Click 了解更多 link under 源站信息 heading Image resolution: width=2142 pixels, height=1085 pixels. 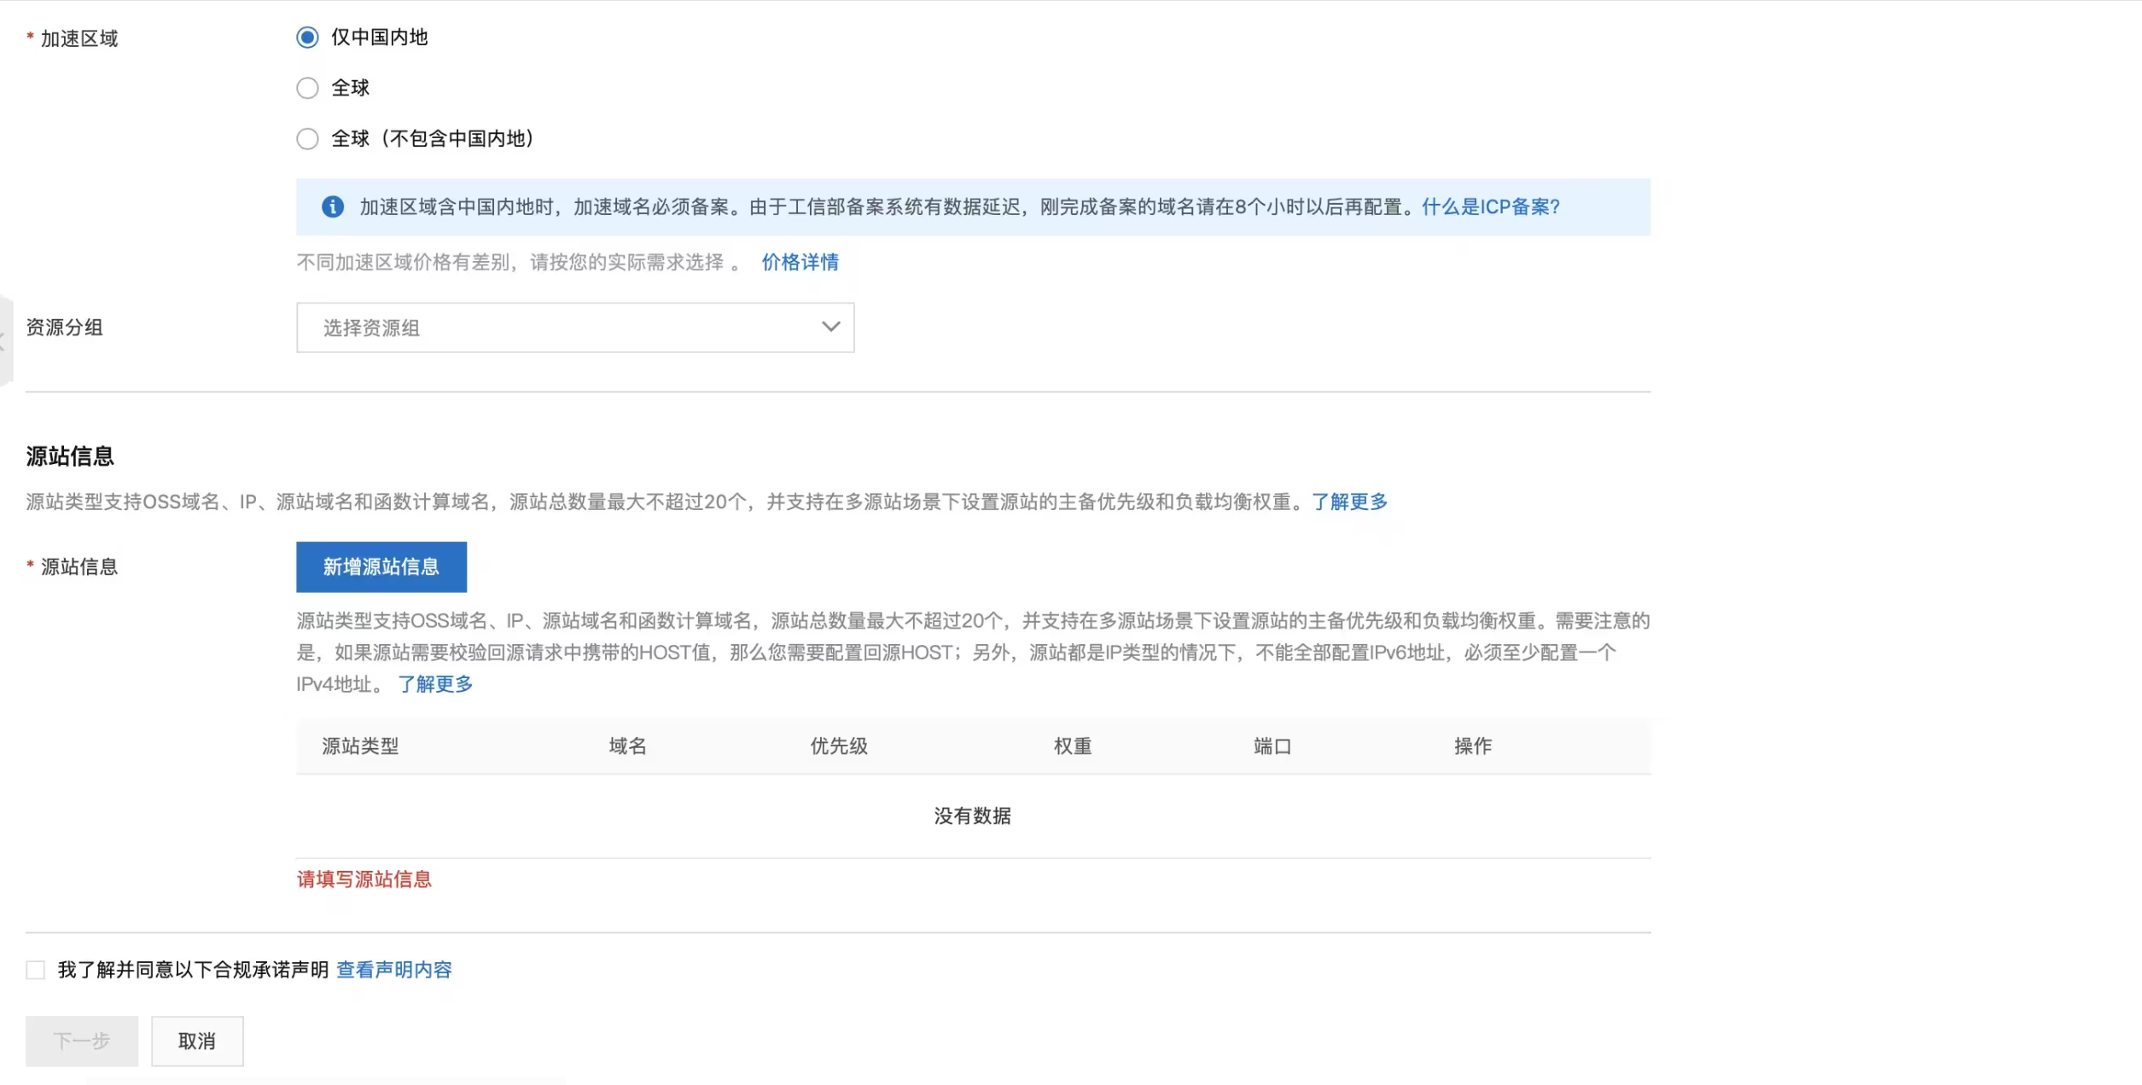(x=1349, y=502)
